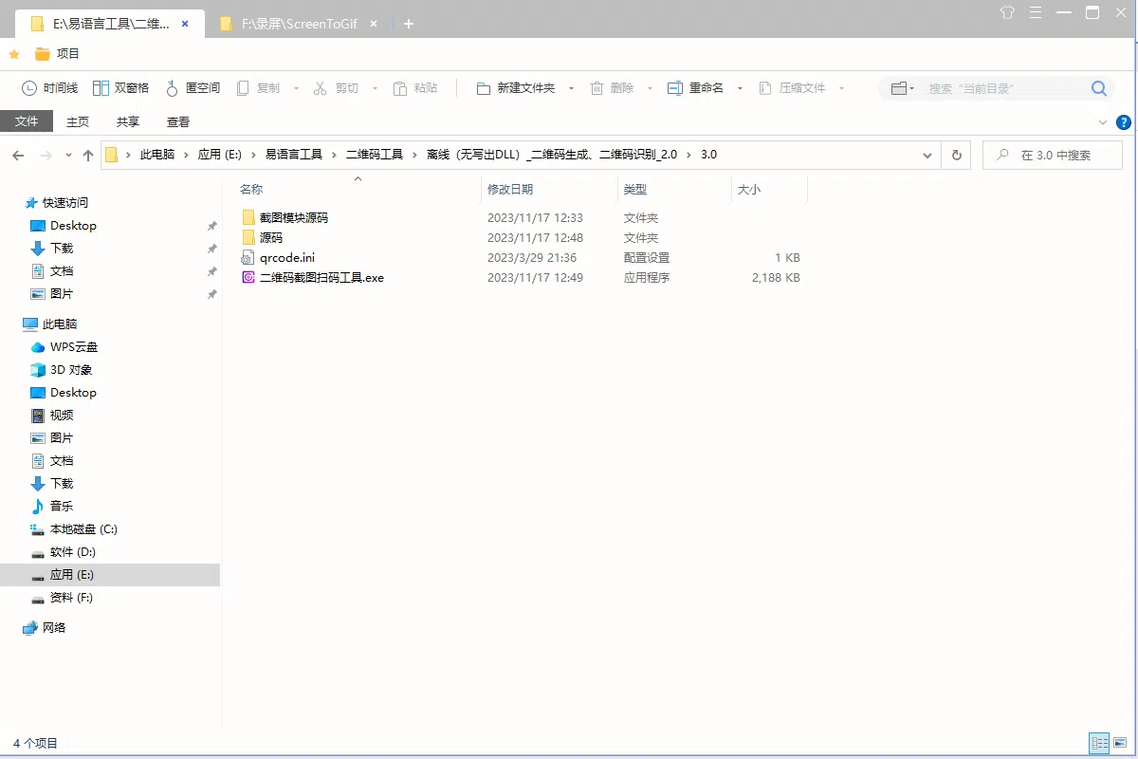1138x759 pixels.
Task: Toggle 双窗格 dual-pane view
Action: click(120, 88)
